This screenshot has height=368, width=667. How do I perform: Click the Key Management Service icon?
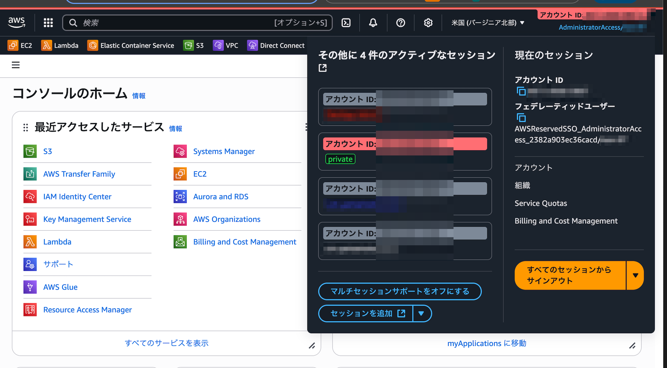click(30, 219)
